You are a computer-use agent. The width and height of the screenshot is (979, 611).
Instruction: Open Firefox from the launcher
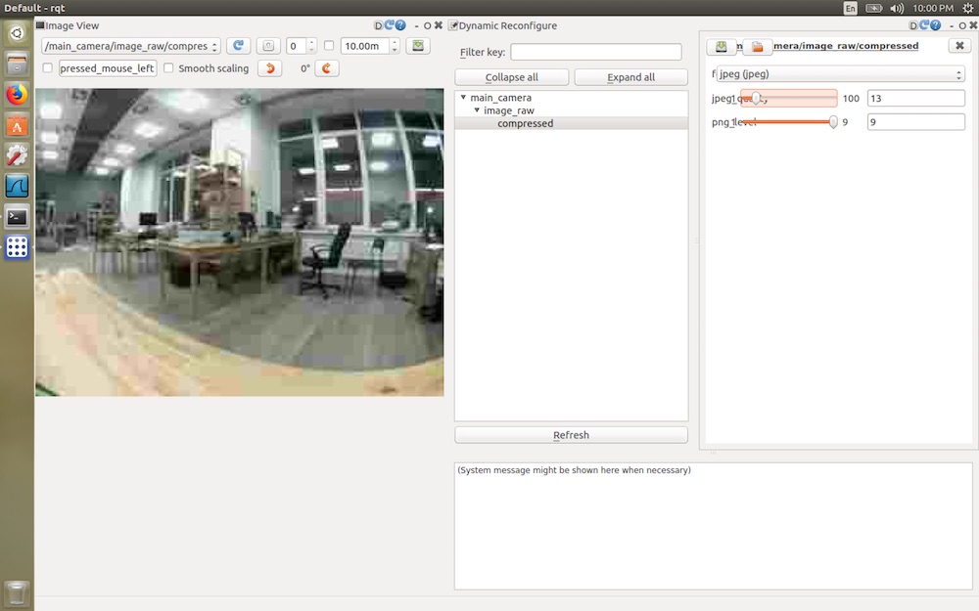pyautogui.click(x=16, y=96)
